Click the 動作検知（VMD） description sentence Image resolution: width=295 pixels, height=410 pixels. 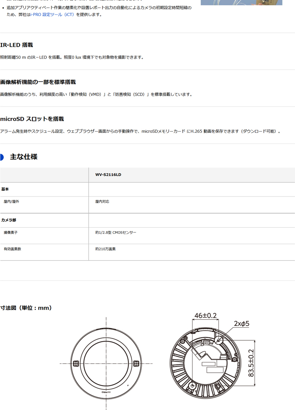click(x=96, y=94)
